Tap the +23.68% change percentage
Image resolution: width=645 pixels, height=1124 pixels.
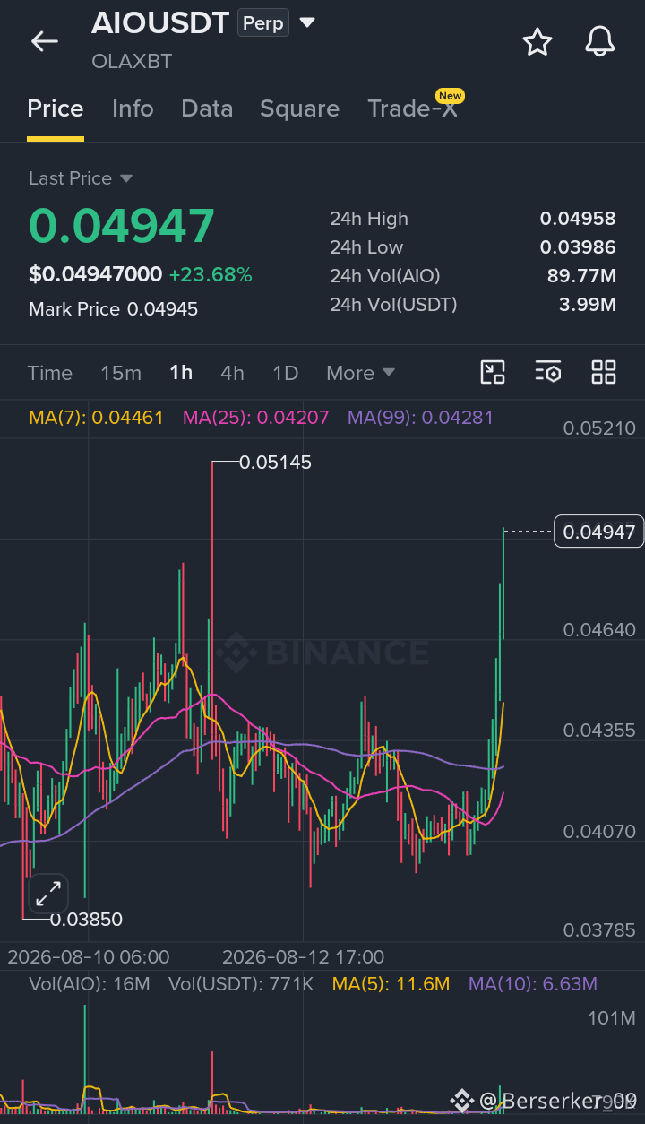(x=211, y=274)
